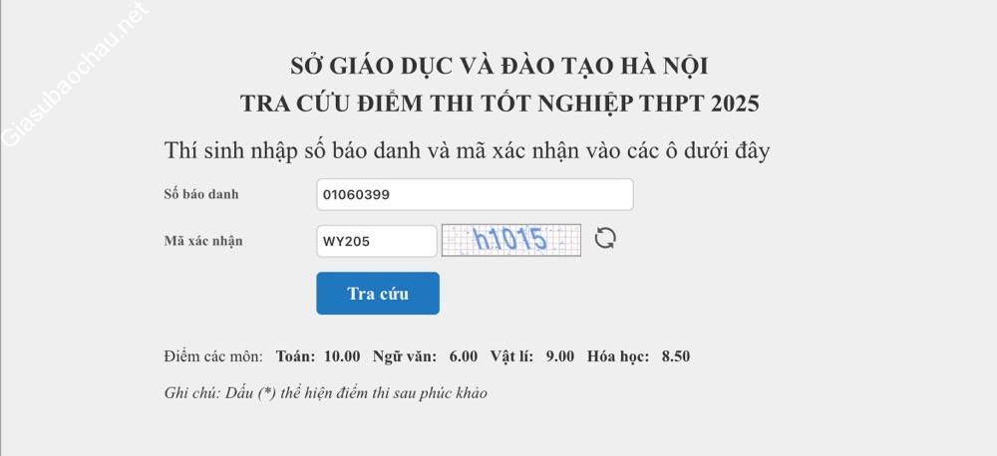Select the Toán subject label
The width and height of the screenshot is (997, 456).
click(295, 356)
